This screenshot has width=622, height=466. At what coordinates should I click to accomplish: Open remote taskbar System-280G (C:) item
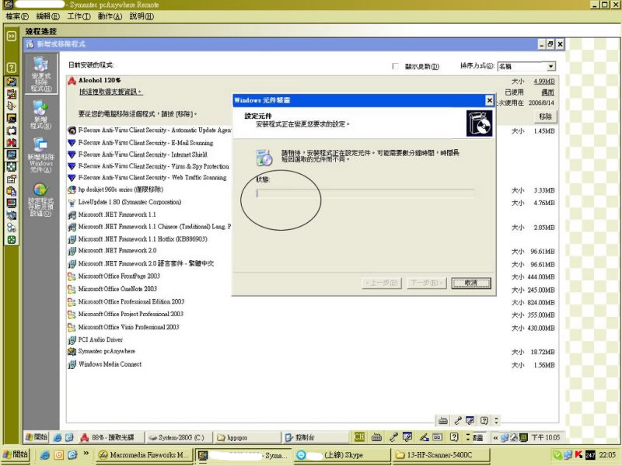pos(179,437)
